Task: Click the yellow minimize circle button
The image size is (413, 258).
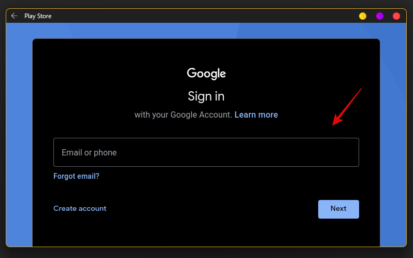Action: coord(363,16)
